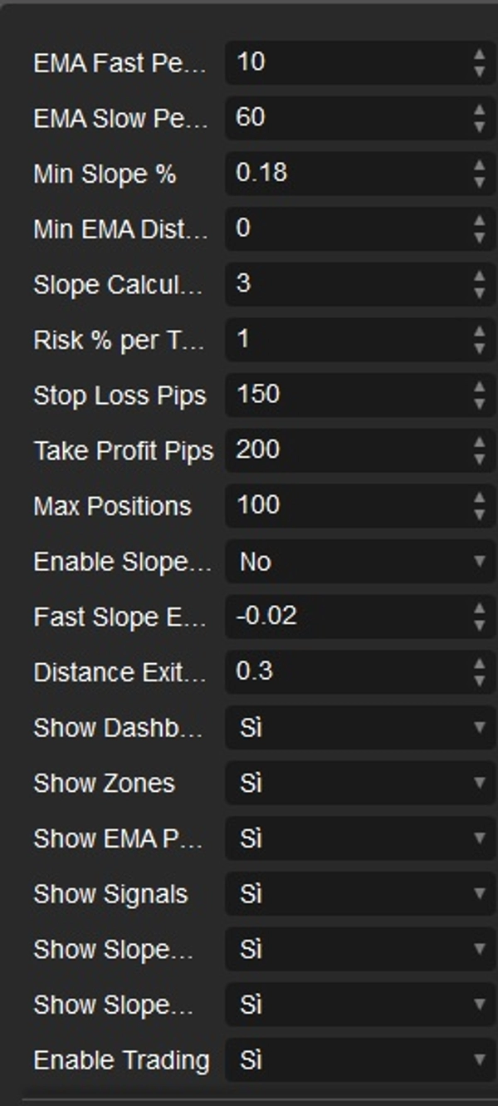
Task: Open the Enable Trading dropdown
Action: point(359,1061)
